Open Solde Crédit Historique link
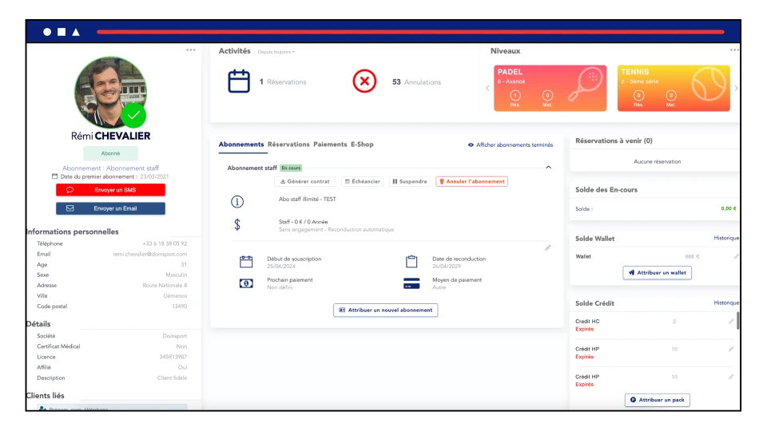The image size is (767, 431). 726,303
